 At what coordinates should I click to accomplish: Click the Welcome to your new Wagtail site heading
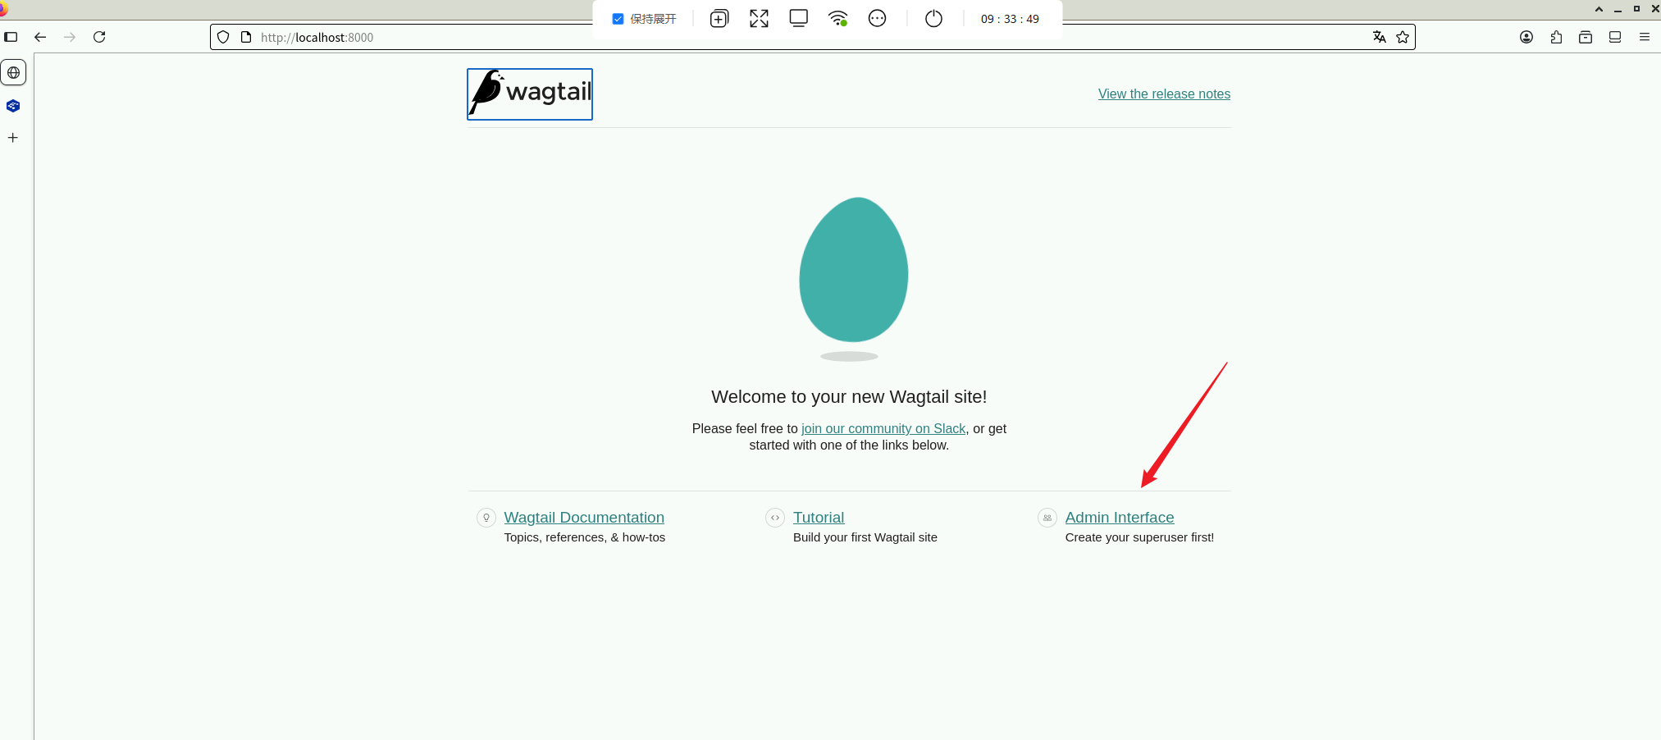tap(849, 397)
